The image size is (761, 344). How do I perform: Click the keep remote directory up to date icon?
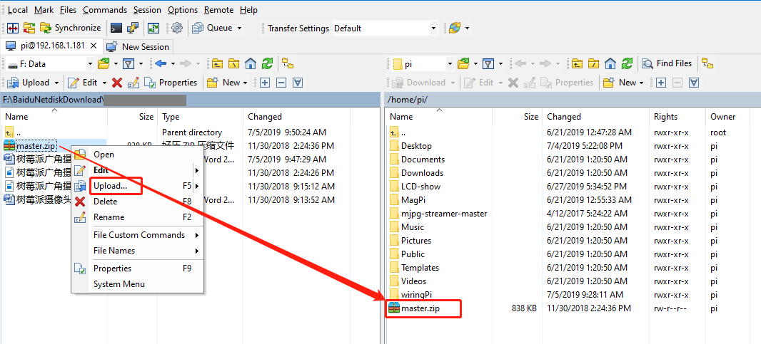(153, 28)
